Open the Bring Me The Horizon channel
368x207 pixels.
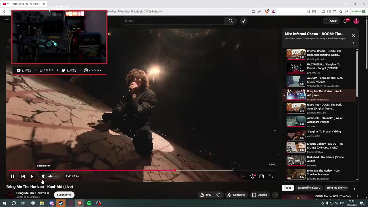(31, 193)
